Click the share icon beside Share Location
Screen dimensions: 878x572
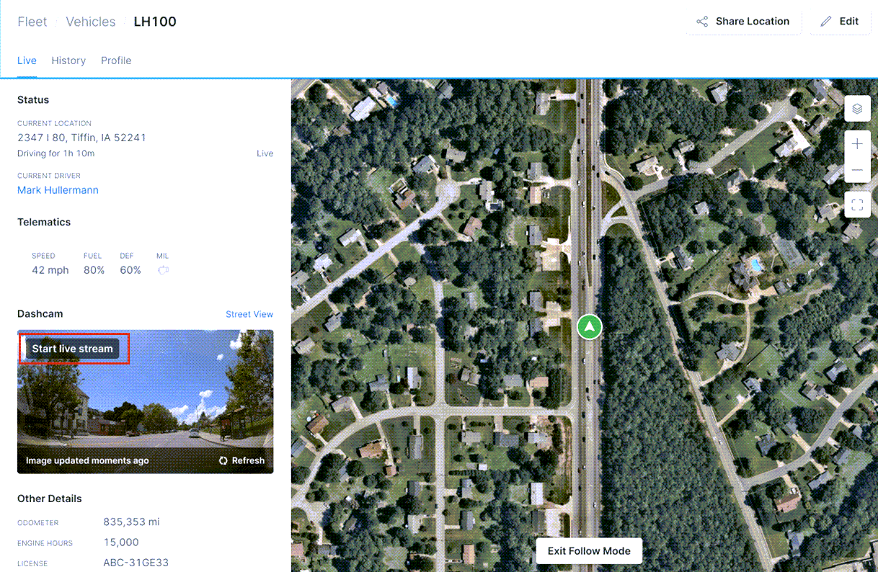702,22
